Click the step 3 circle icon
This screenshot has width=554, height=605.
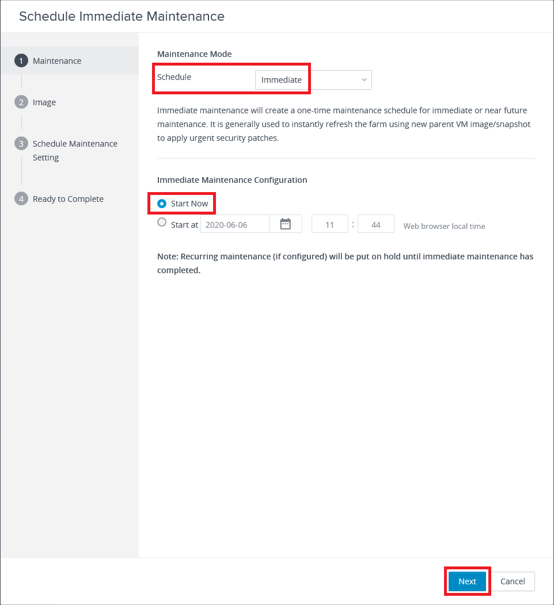point(21,144)
